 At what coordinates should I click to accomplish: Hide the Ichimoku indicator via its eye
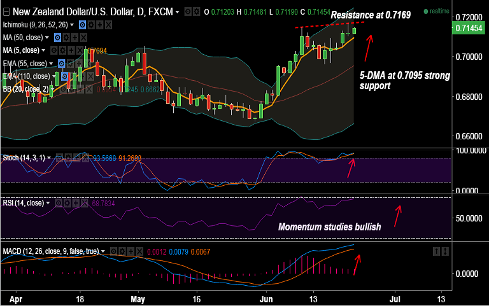82,25
